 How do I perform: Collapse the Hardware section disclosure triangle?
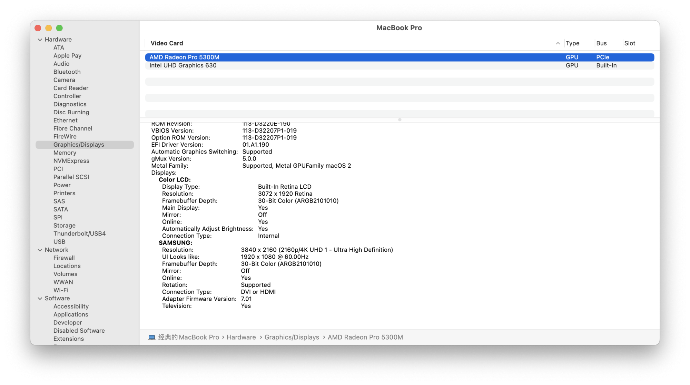pyautogui.click(x=40, y=39)
